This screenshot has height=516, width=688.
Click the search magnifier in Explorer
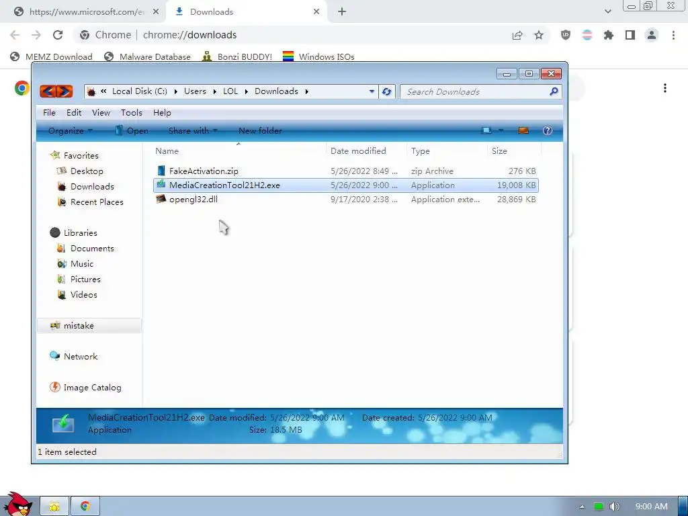coord(554,91)
